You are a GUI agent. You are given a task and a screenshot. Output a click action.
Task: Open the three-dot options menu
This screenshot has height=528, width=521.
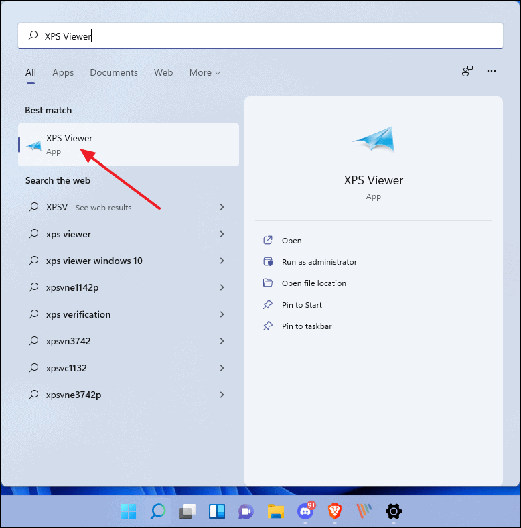click(492, 71)
